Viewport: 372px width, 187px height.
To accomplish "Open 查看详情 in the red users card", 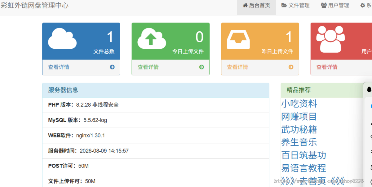I will click(x=327, y=67).
